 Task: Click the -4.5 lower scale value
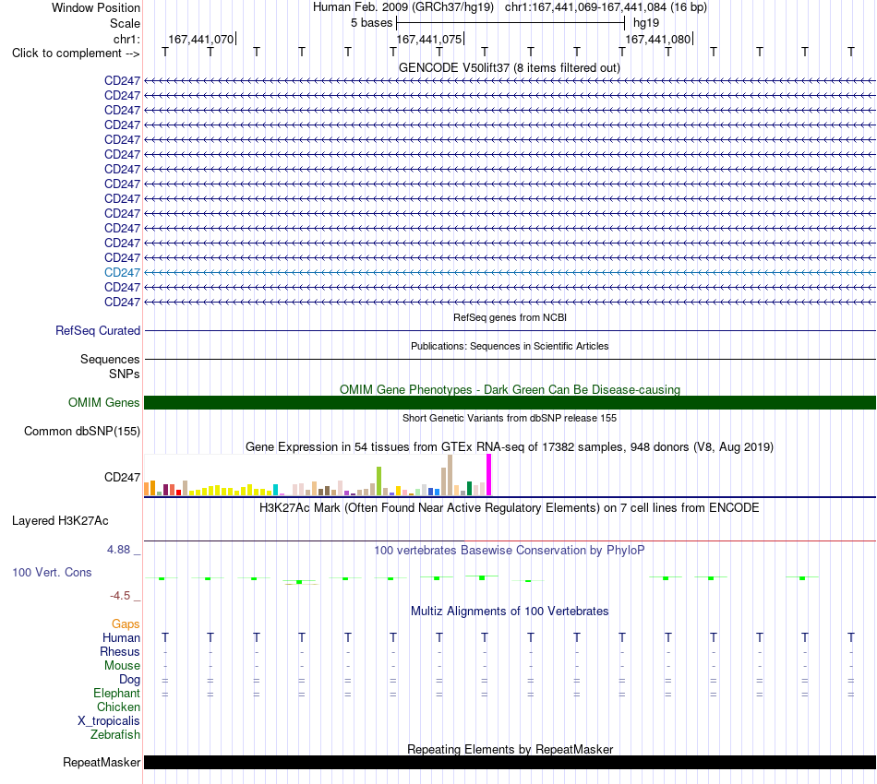point(120,596)
